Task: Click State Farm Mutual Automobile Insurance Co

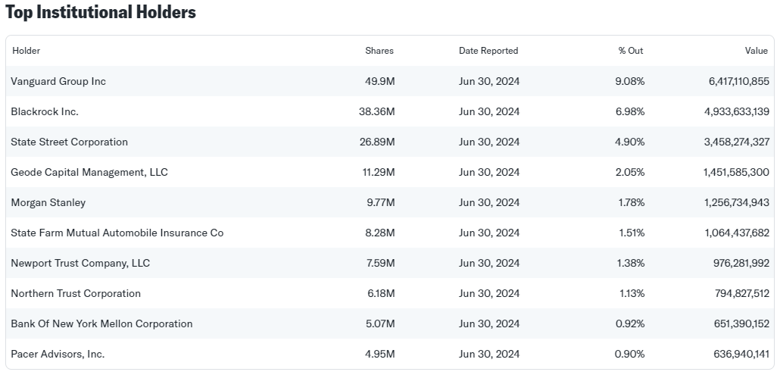Action: tap(117, 233)
